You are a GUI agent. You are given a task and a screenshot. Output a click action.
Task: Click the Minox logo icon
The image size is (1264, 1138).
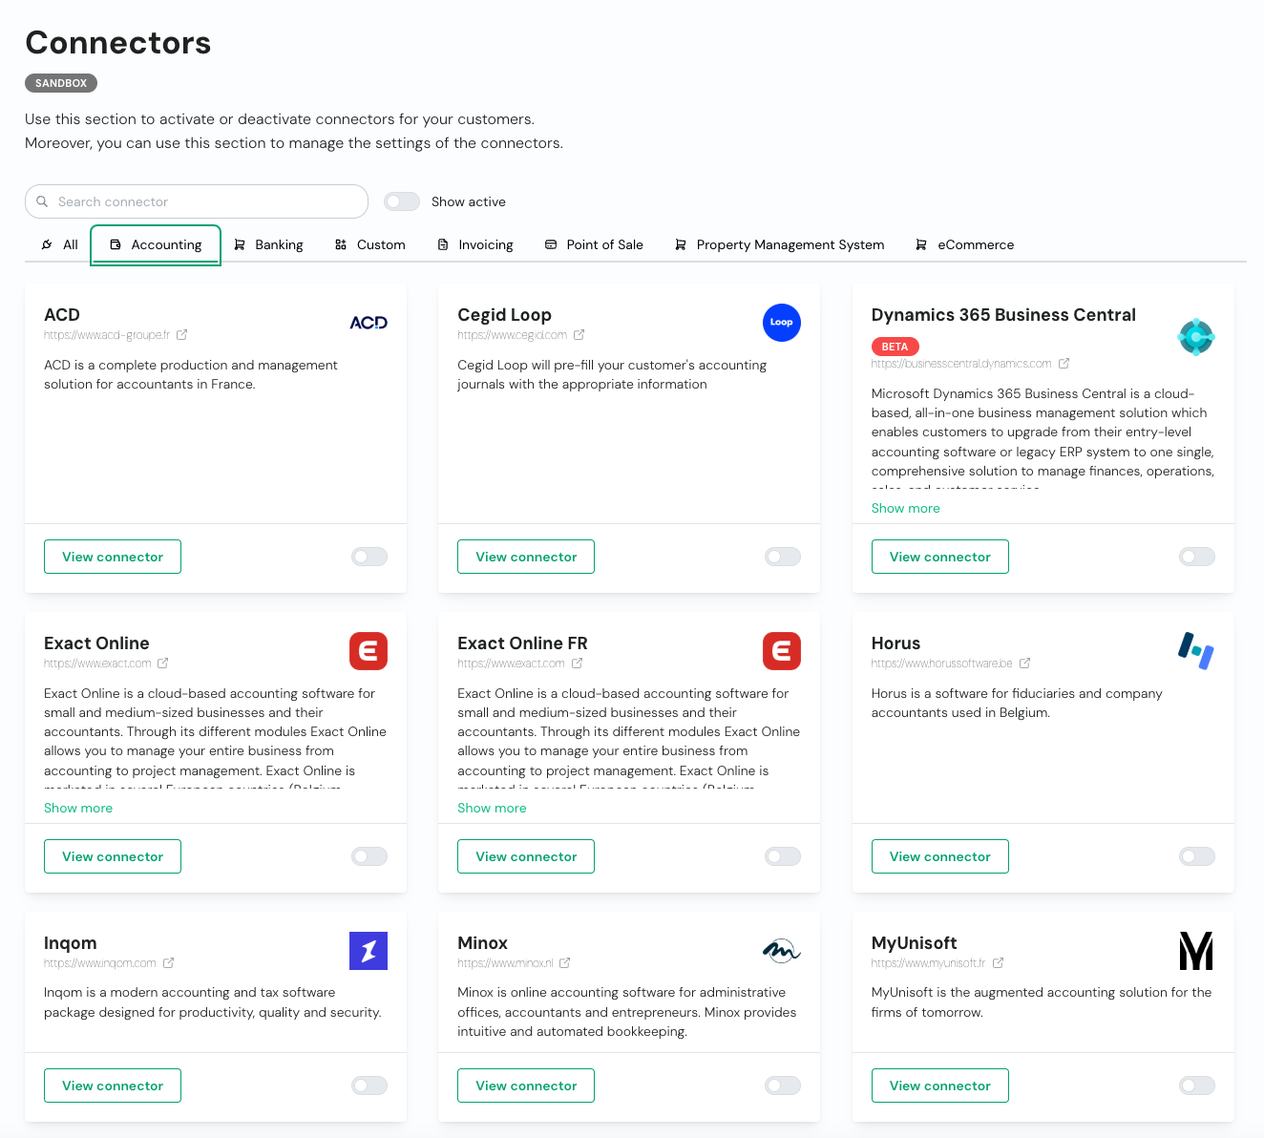782,951
